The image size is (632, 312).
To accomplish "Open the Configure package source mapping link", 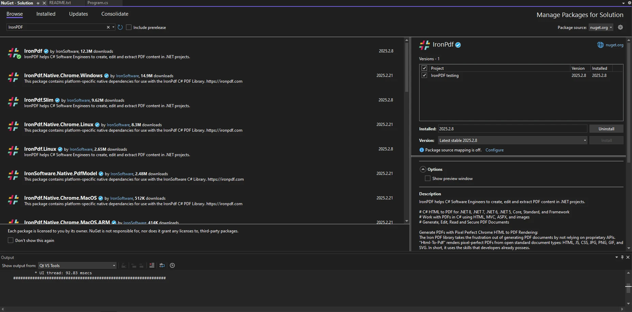I will click(x=494, y=150).
